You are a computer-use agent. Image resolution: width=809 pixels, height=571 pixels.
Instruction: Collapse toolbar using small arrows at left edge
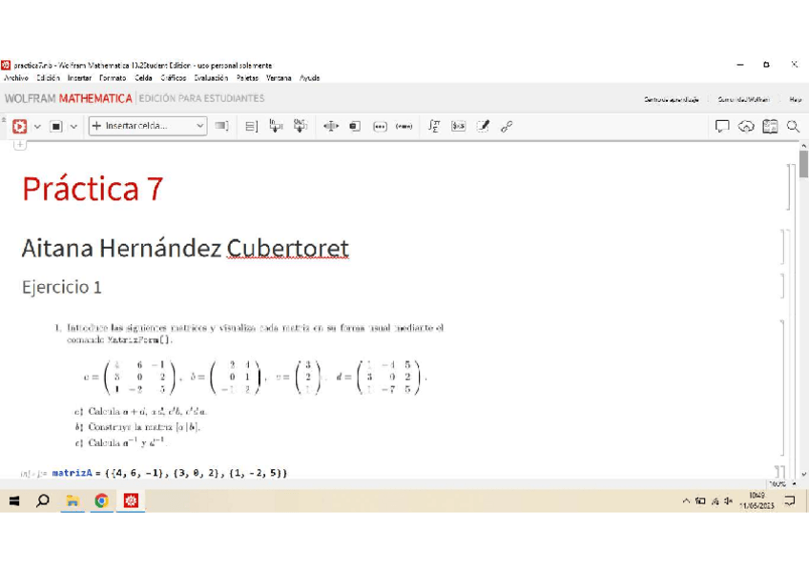[x=4, y=120]
